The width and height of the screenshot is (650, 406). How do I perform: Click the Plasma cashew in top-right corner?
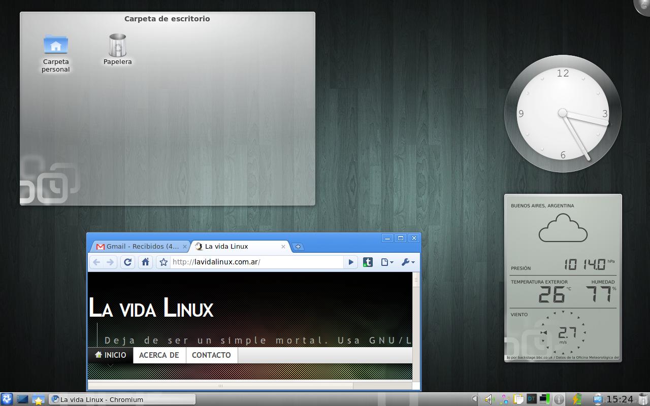pyautogui.click(x=642, y=7)
